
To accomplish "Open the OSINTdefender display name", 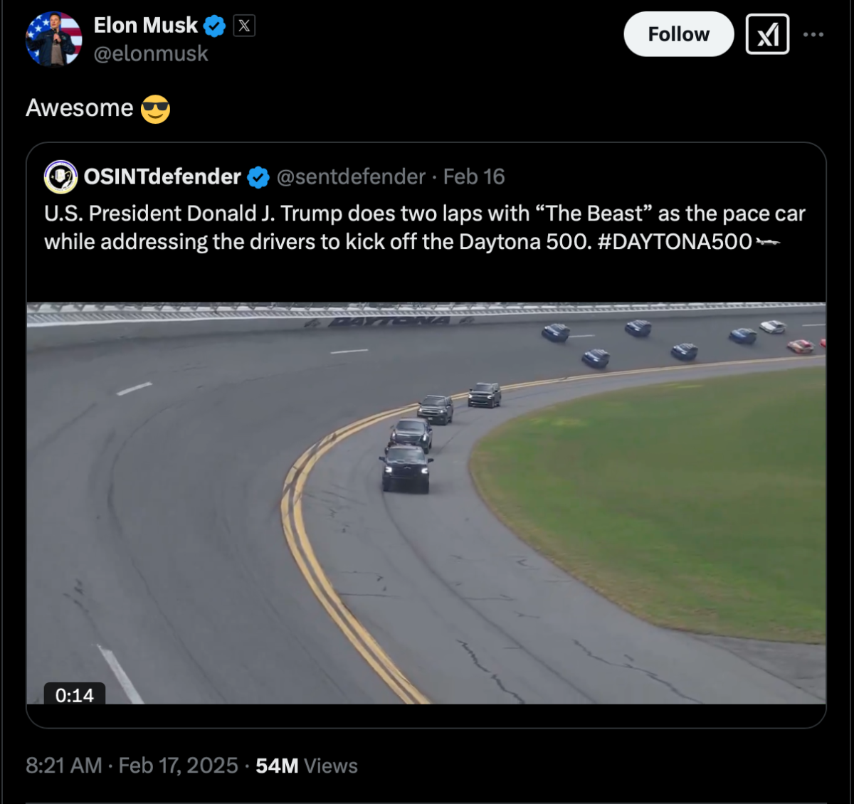I will pyautogui.click(x=162, y=176).
